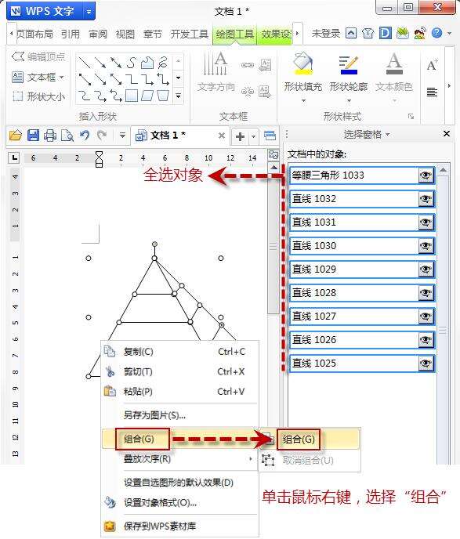Choose 另存为图片(S)... in context menu
Image resolution: width=460 pixels, height=539 pixels.
tap(180, 415)
